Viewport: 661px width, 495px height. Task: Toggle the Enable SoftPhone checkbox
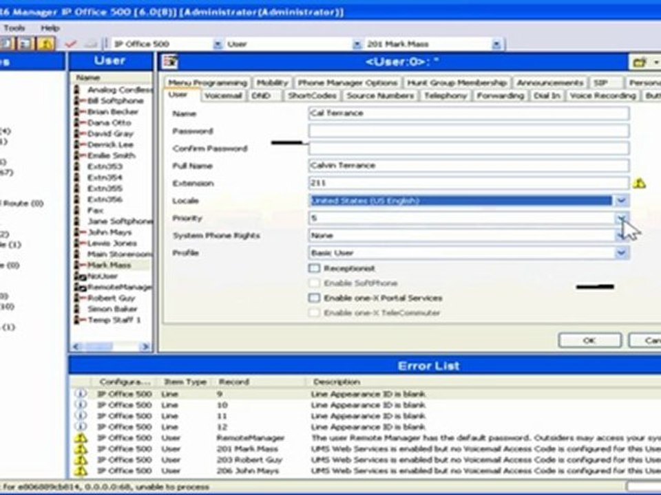coord(314,283)
